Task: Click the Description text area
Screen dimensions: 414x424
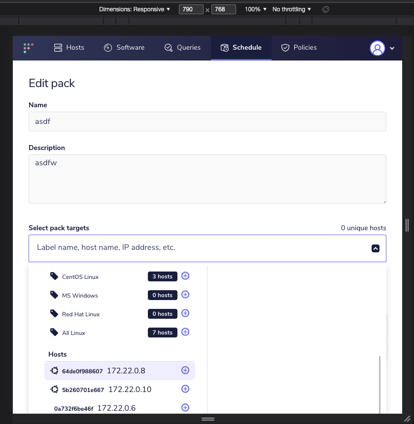Action: [x=207, y=179]
